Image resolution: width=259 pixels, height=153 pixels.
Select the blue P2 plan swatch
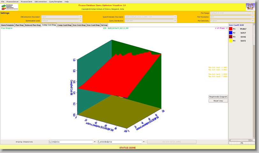point(231,33)
